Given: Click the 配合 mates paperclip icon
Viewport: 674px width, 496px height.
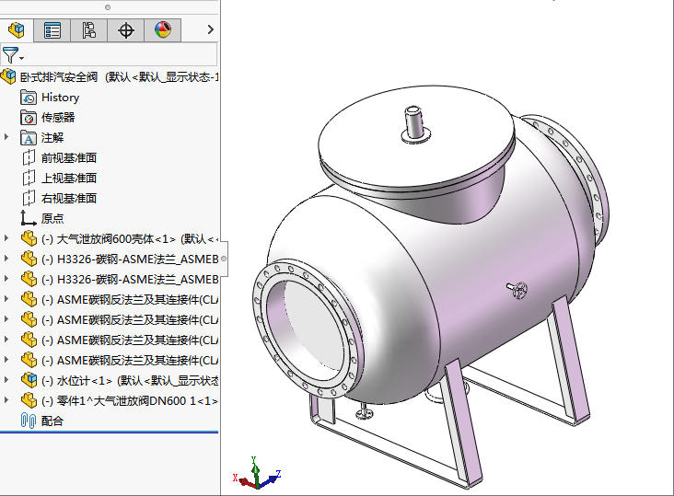Looking at the screenshot, I should coord(29,421).
